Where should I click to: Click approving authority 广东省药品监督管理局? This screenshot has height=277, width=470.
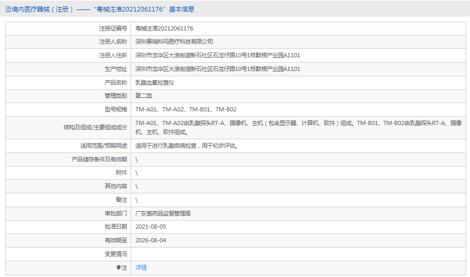(x=163, y=213)
